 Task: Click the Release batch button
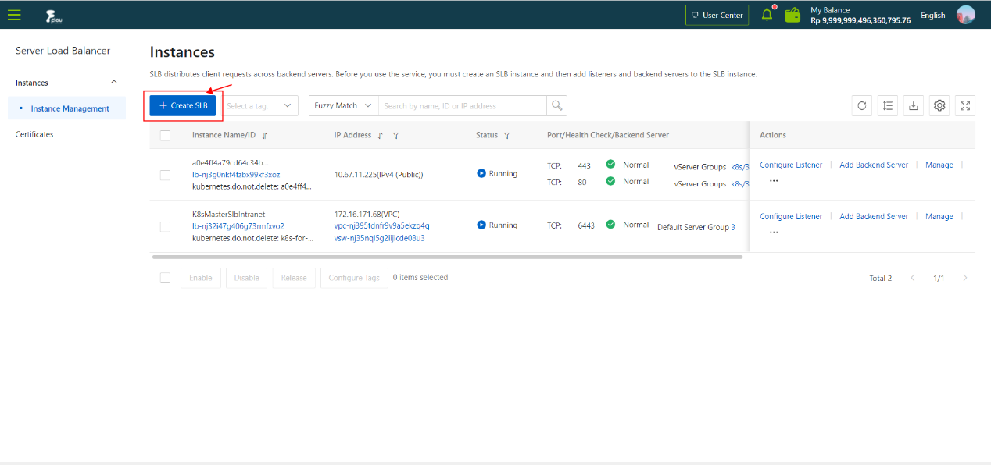294,278
